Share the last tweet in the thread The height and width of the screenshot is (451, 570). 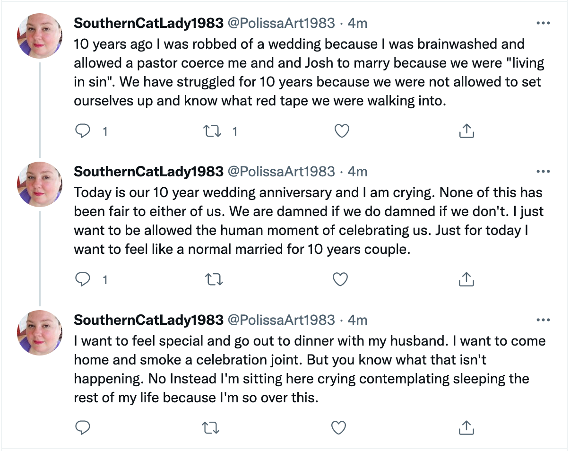[x=466, y=428]
